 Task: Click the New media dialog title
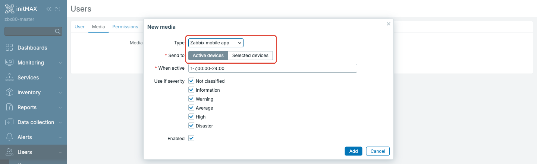161,27
